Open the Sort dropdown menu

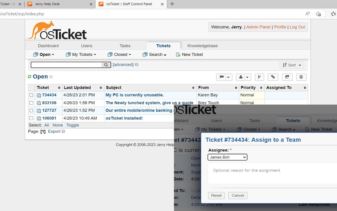point(291,65)
